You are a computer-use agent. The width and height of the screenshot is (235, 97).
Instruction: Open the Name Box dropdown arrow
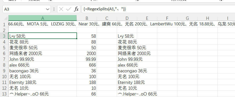point(48,9)
